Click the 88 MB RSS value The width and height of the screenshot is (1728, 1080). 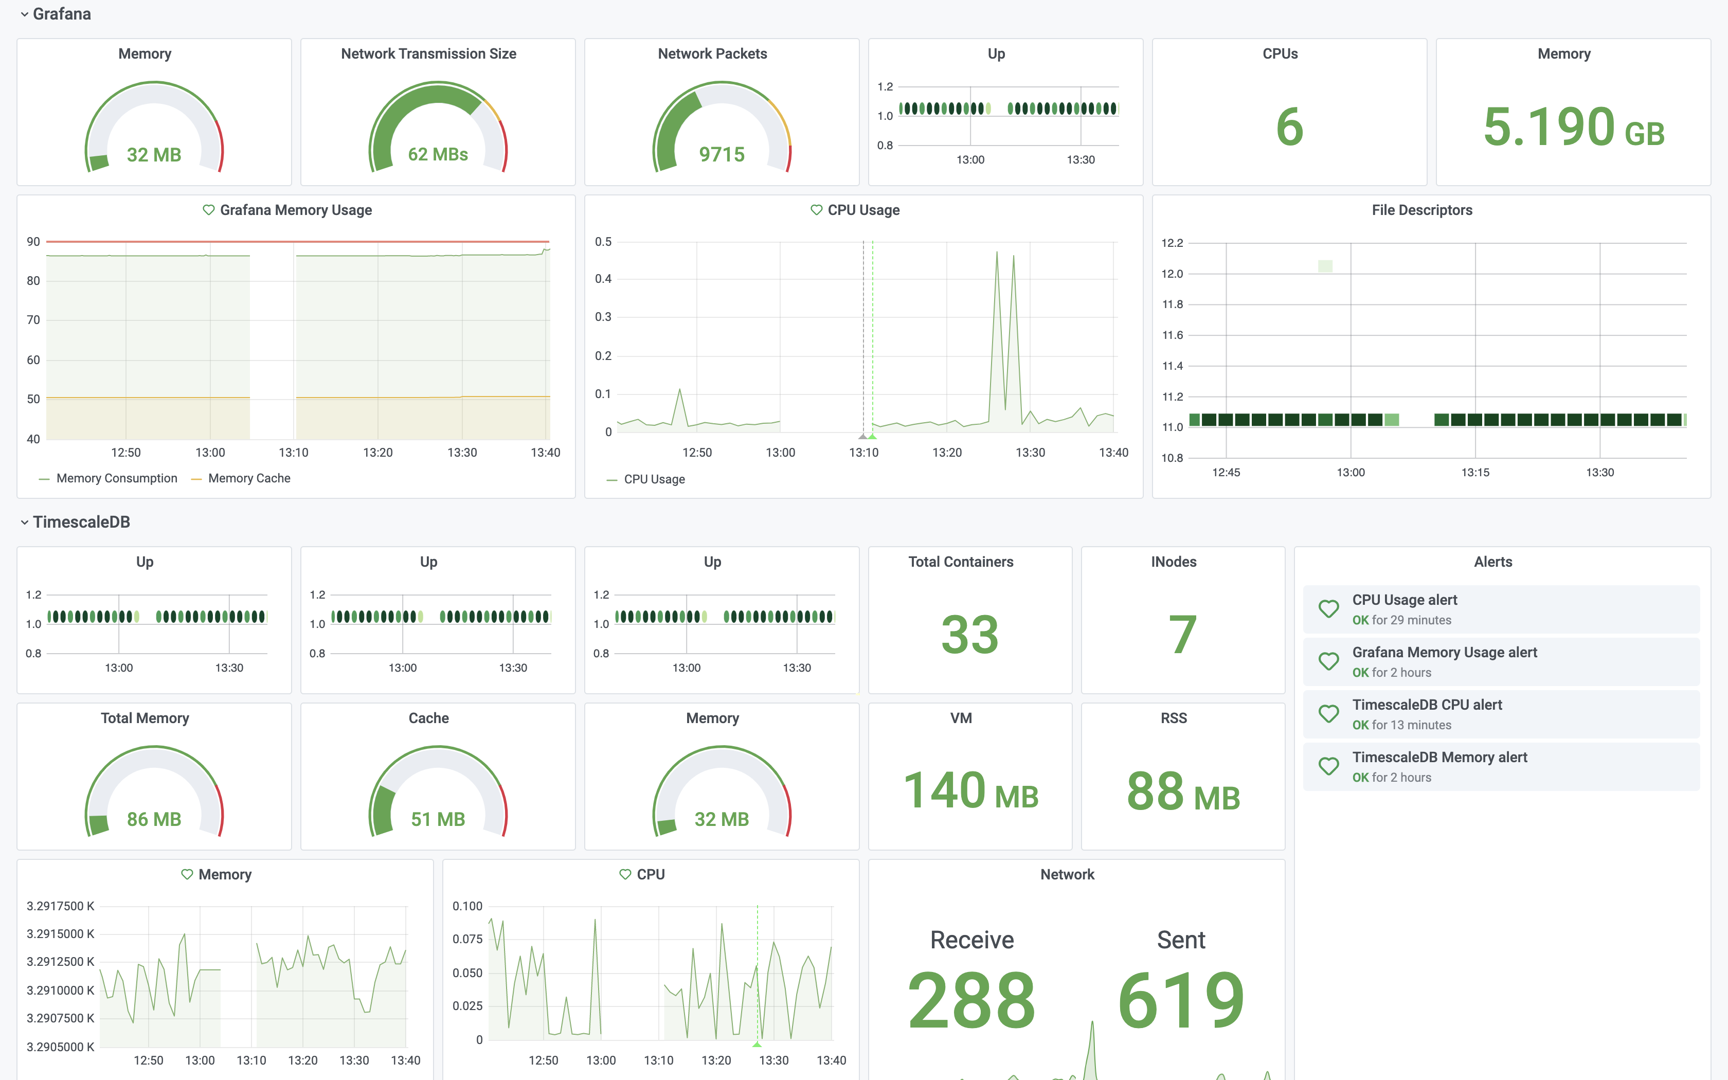click(x=1182, y=791)
